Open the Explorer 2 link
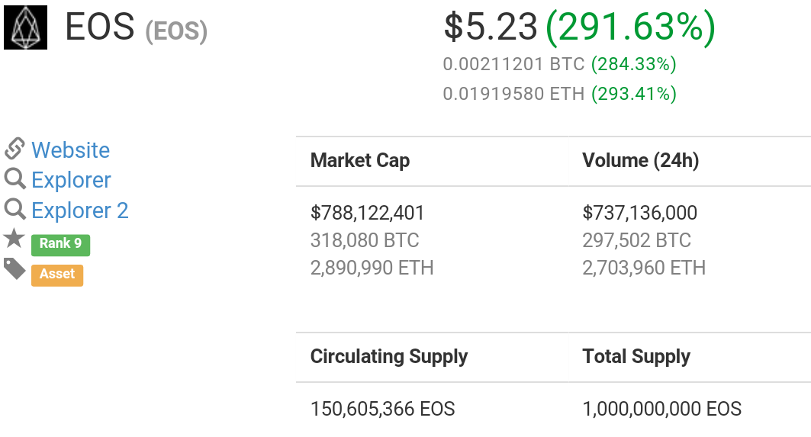 tap(79, 210)
